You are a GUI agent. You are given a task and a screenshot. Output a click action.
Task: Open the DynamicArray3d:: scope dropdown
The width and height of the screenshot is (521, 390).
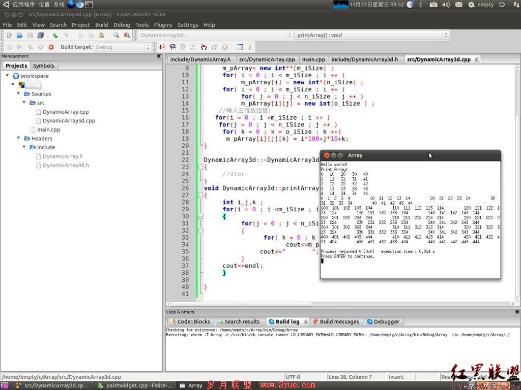coord(215,35)
